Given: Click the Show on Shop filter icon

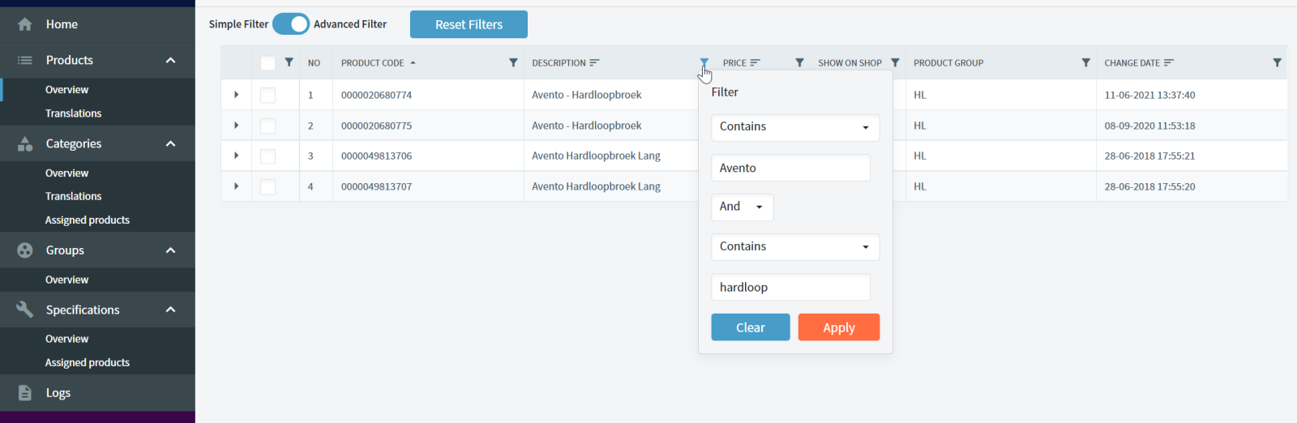Looking at the screenshot, I should 895,62.
